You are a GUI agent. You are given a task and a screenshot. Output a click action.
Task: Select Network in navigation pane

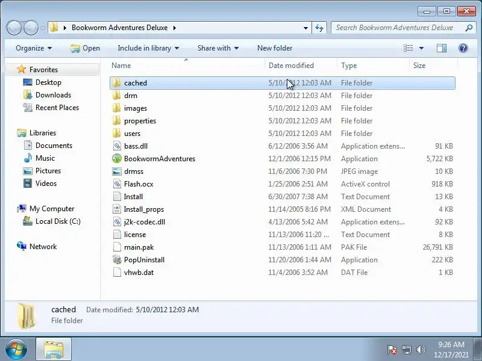(43, 247)
